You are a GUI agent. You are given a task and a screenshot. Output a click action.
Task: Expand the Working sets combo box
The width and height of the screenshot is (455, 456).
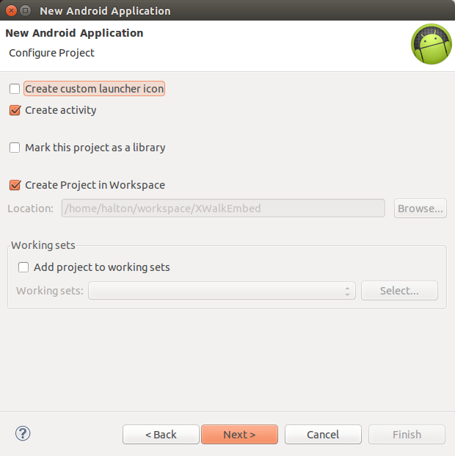tap(222, 291)
